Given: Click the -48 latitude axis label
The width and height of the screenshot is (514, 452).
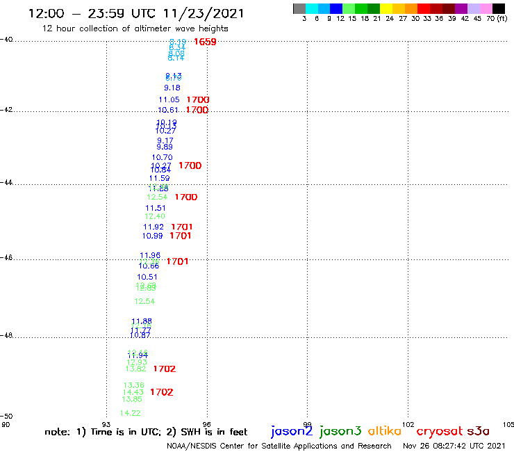Looking at the screenshot, I should 6,335.
